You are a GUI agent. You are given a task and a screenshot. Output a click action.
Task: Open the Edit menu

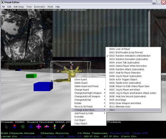(9, 7)
